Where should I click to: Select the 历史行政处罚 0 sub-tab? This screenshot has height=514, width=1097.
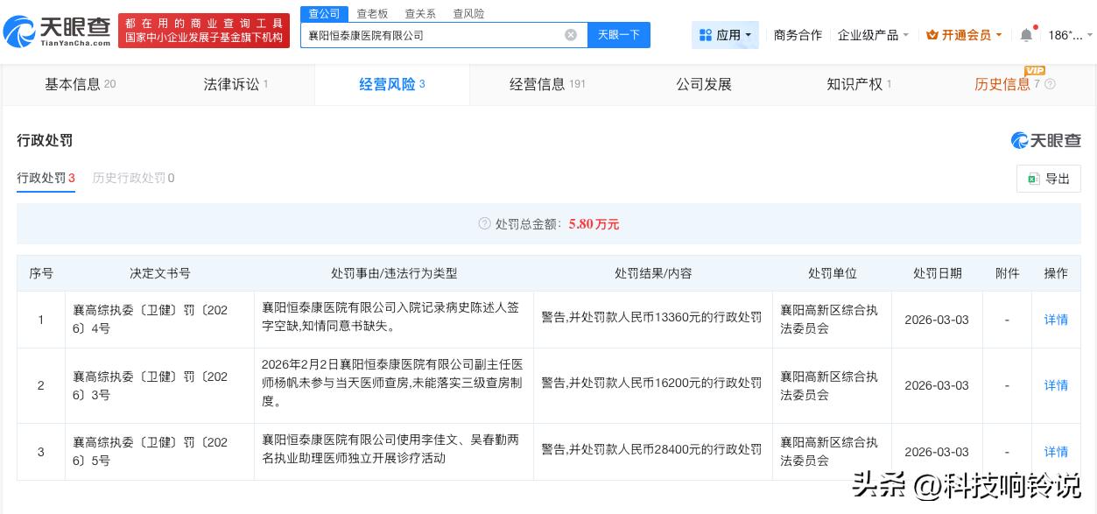[133, 178]
